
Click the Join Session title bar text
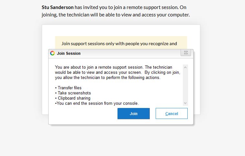coord(69,54)
